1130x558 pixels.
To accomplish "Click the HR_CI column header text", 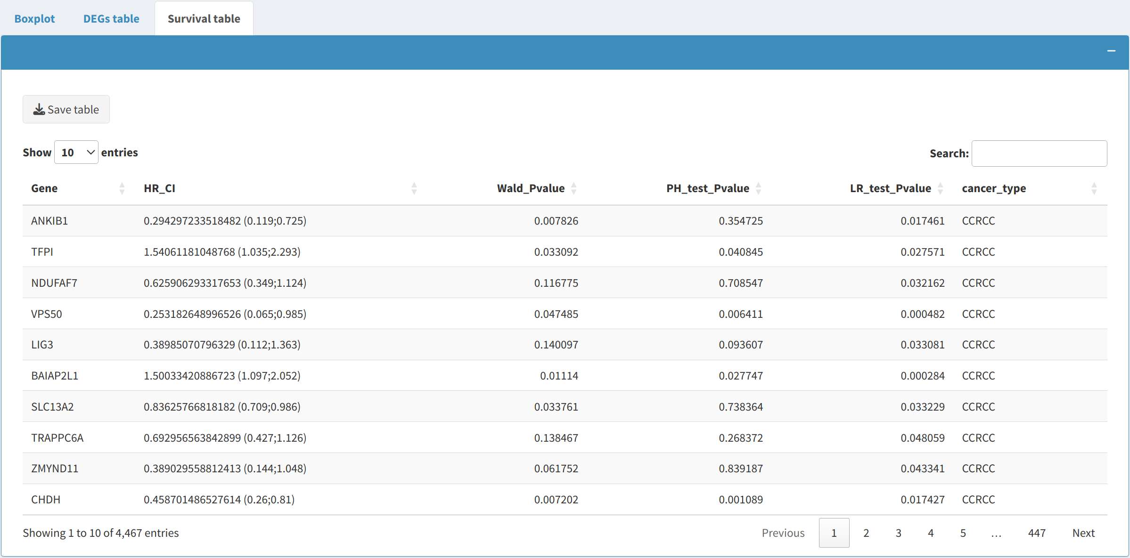I will [x=159, y=188].
